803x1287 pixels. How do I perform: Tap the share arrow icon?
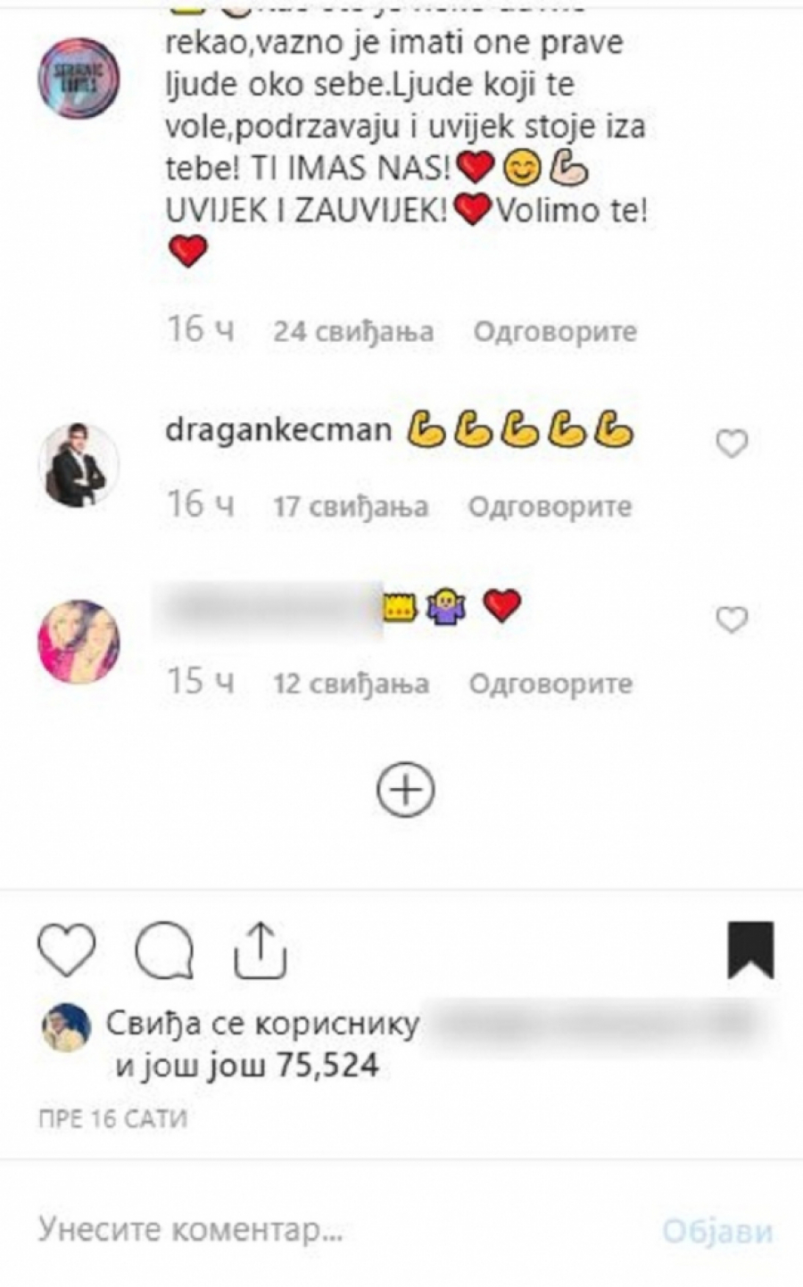pyautogui.click(x=261, y=951)
